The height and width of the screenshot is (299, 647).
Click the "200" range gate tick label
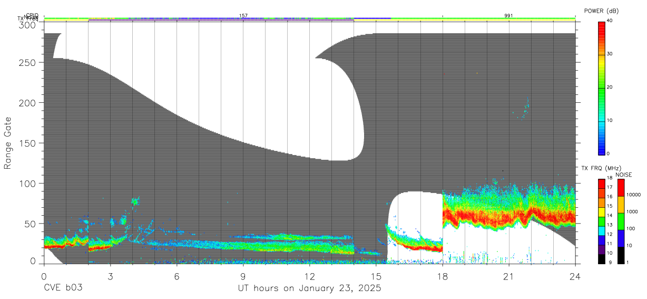point(27,102)
